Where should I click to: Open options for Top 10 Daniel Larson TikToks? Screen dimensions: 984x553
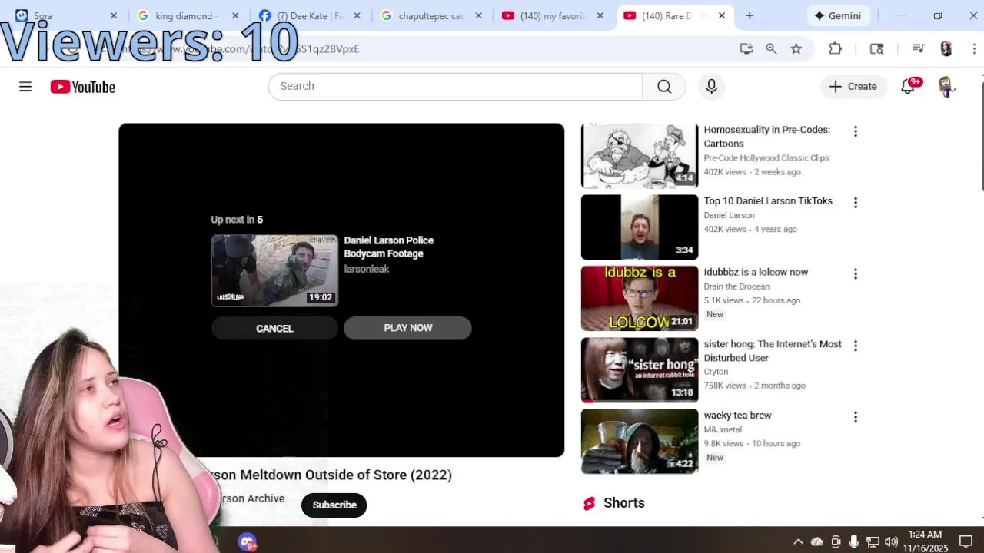(855, 202)
